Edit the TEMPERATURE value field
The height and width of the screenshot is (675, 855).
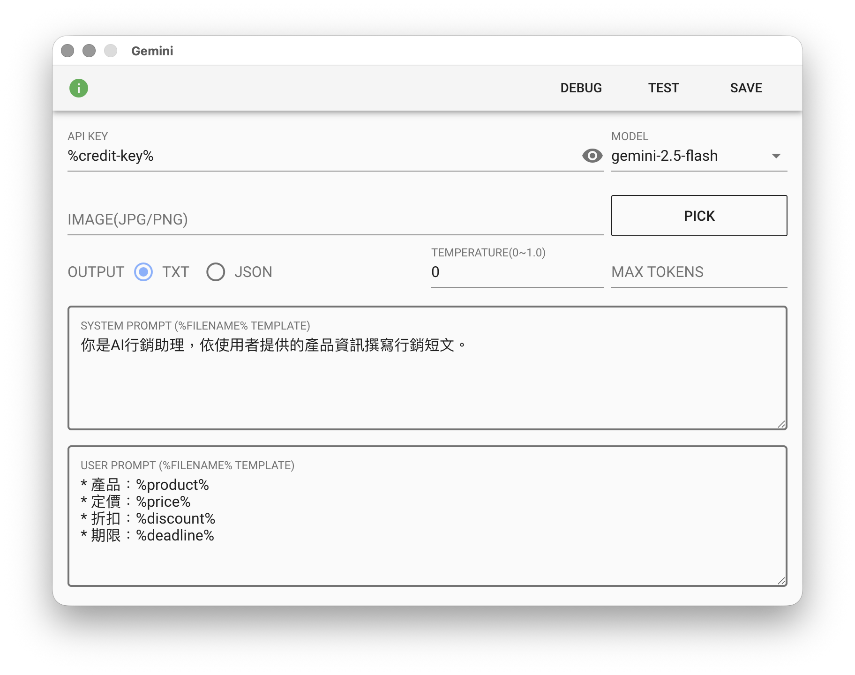[517, 272]
